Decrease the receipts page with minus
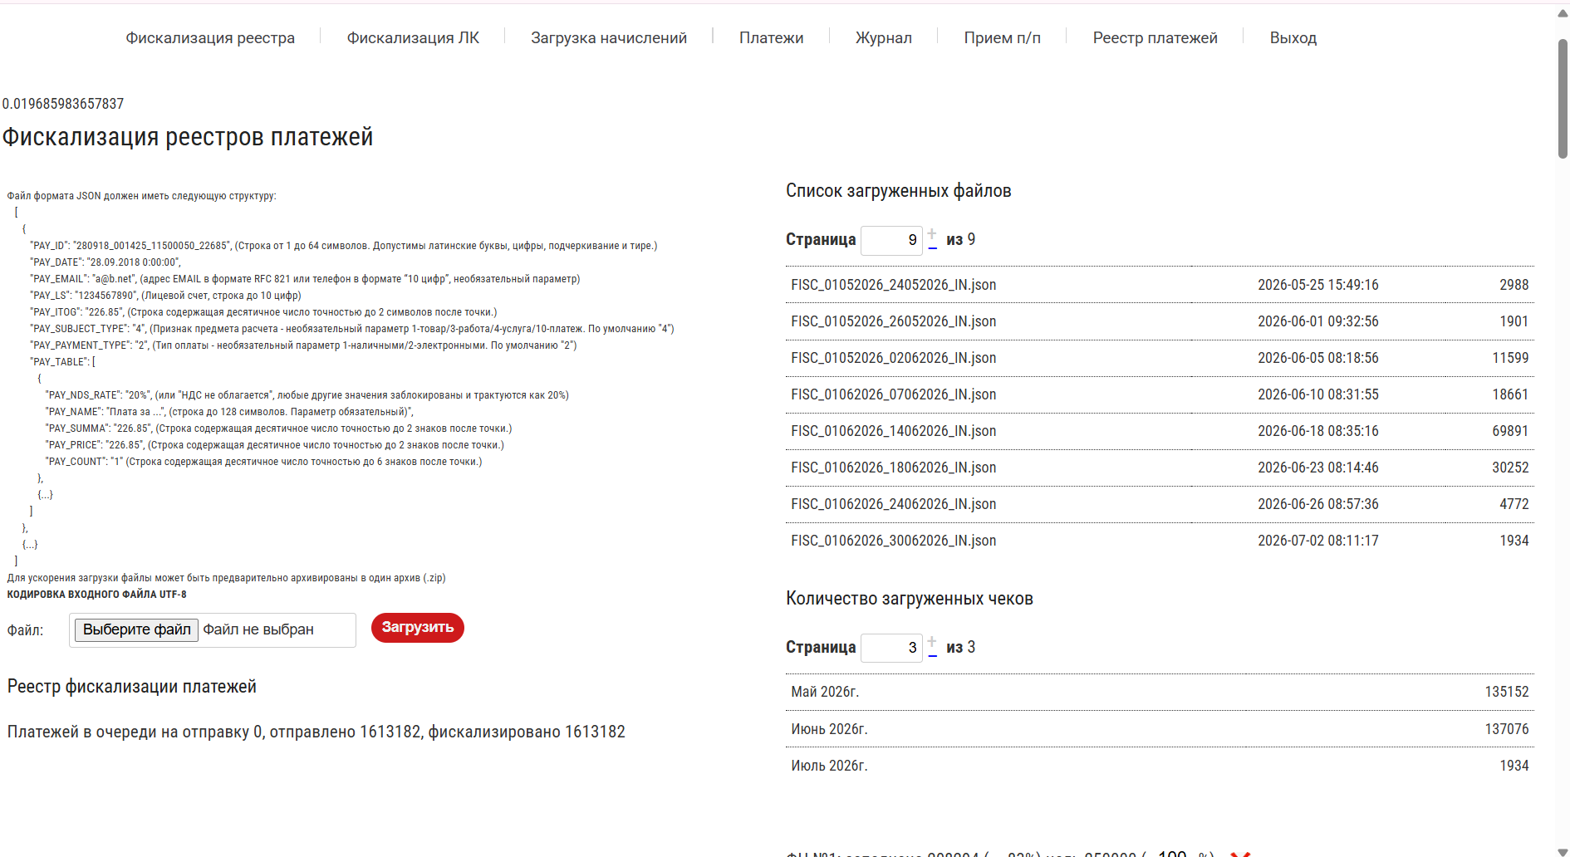Viewport: 1570px width, 857px height. click(932, 654)
